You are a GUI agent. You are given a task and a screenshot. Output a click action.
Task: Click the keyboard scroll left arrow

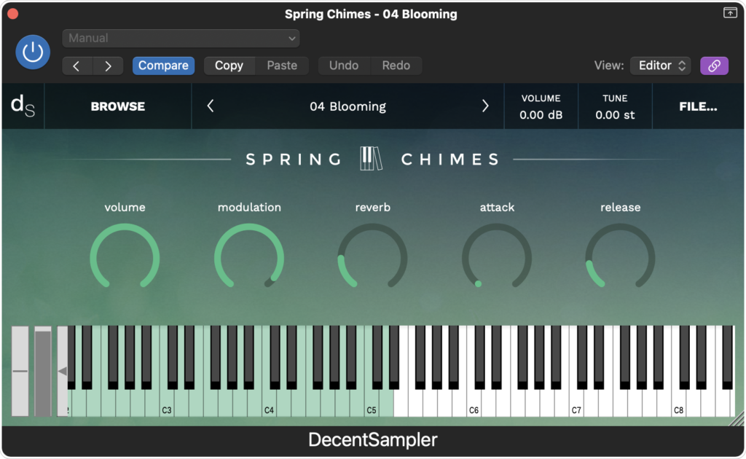[63, 371]
